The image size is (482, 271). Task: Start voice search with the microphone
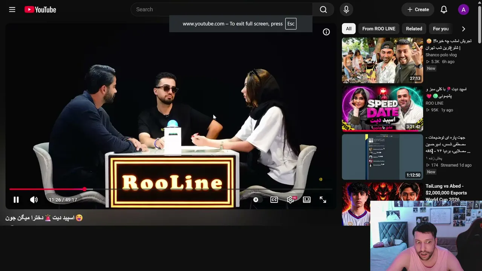pos(346,9)
